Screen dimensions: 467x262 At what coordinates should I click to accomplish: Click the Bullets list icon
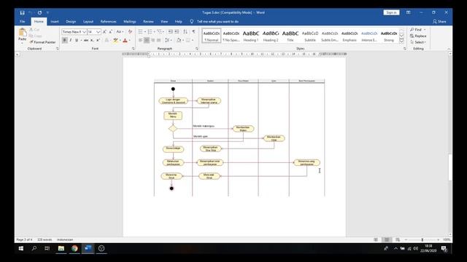(x=141, y=31)
